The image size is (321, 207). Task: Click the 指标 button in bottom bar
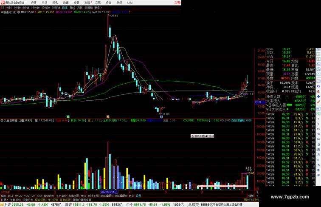point(4,196)
